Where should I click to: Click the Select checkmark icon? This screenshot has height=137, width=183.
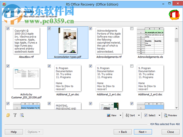point(146,115)
